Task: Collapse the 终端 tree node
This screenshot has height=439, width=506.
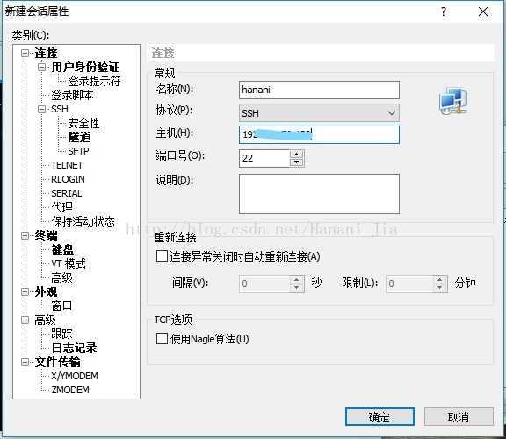Action: [x=25, y=235]
